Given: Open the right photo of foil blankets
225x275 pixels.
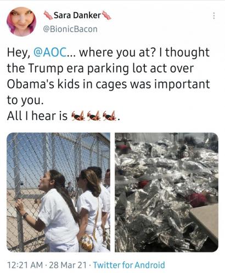Looking at the screenshot, I should coord(166,192).
